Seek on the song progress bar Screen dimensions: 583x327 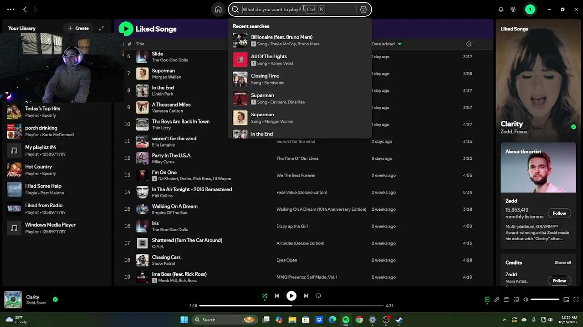[291, 306]
